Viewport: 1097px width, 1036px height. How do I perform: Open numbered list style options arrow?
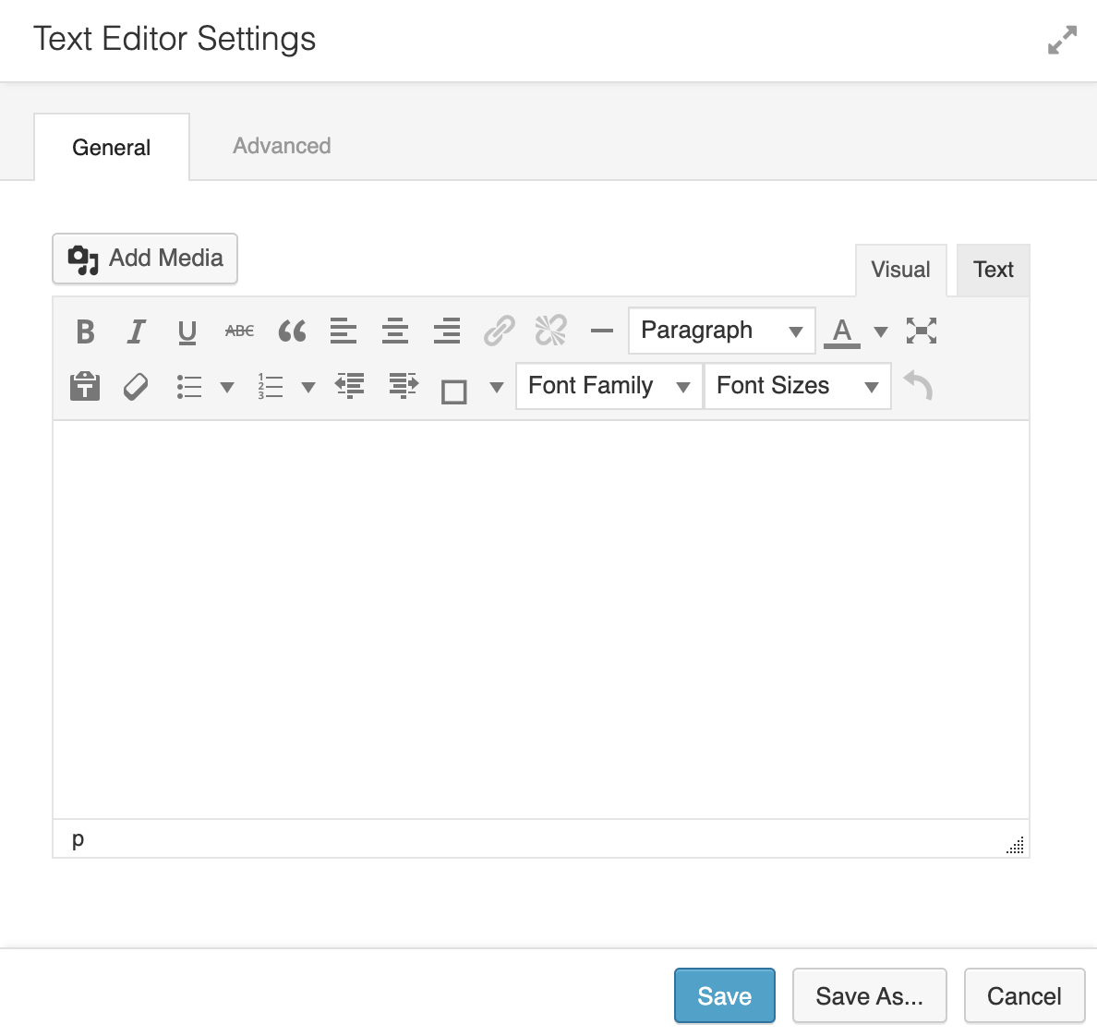click(307, 387)
